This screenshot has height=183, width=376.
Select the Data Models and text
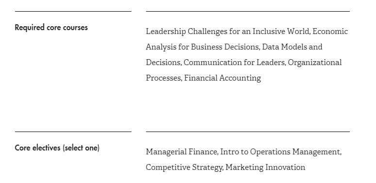click(292, 47)
